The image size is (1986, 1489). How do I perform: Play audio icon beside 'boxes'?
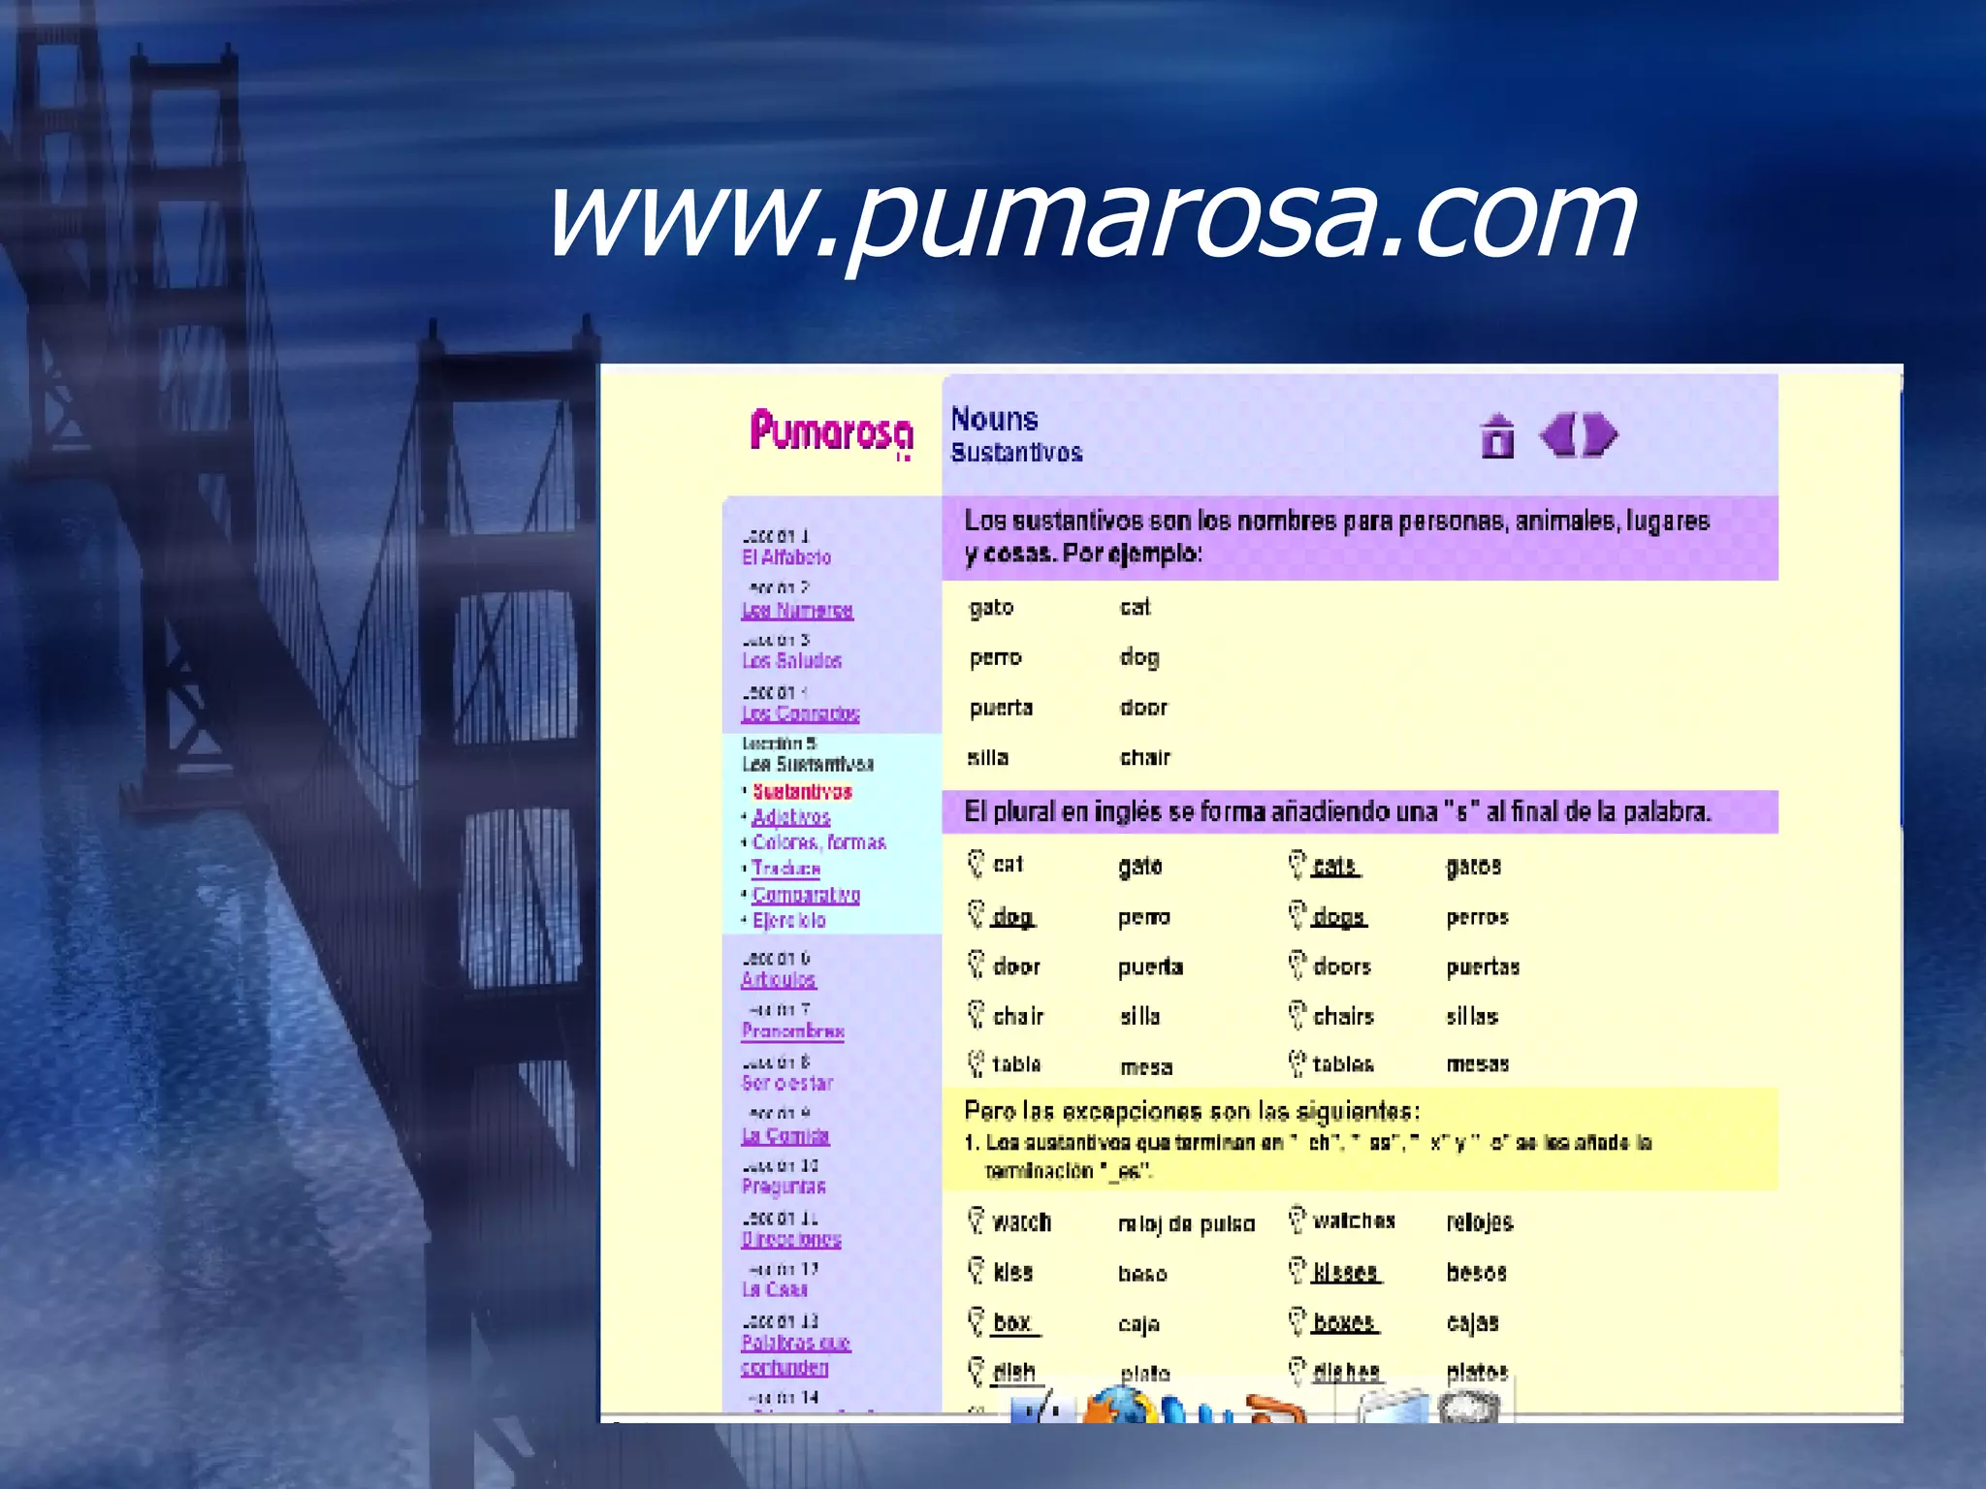click(1297, 1321)
